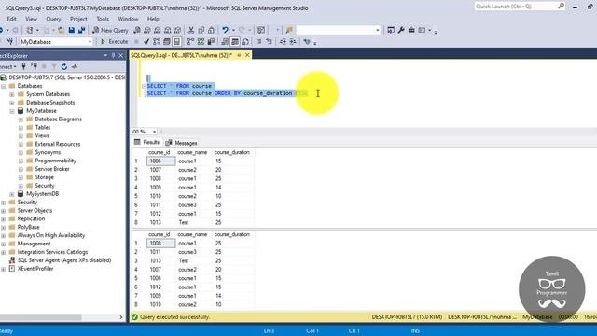Open the View menu
The height and width of the screenshot is (336, 597).
[31, 19]
